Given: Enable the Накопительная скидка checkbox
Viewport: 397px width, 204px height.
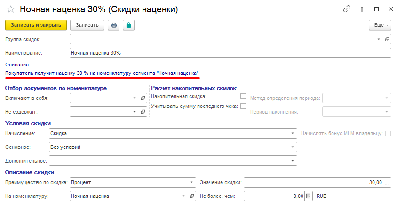Looking at the screenshot, I should point(243,96).
